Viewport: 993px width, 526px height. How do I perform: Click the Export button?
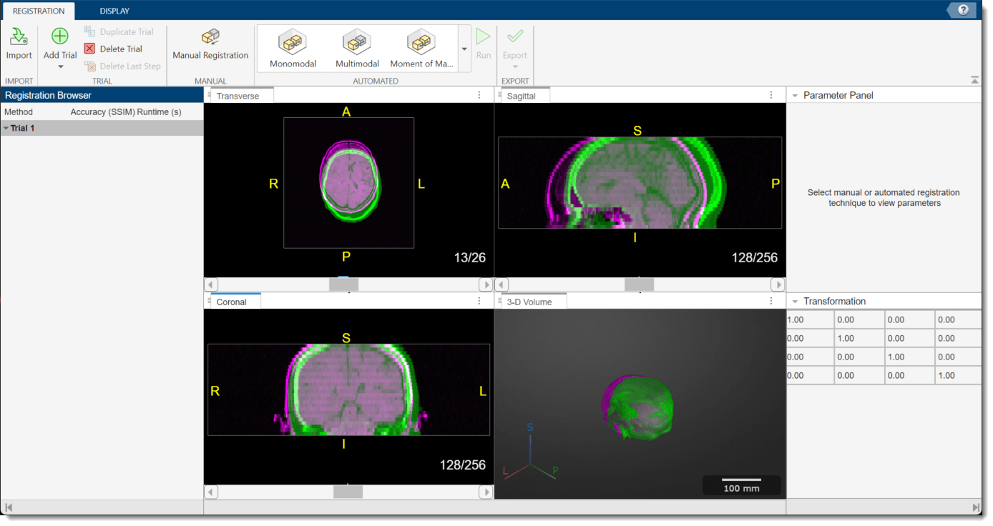(x=515, y=44)
